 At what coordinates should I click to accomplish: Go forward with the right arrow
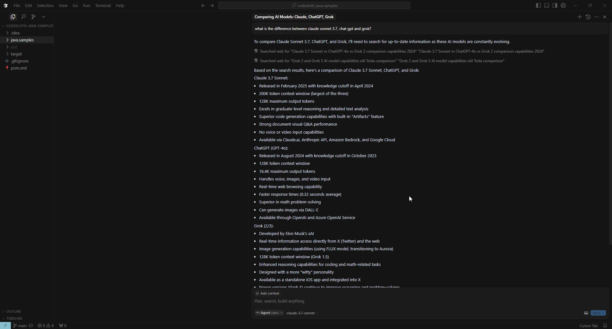pyautogui.click(x=212, y=5)
